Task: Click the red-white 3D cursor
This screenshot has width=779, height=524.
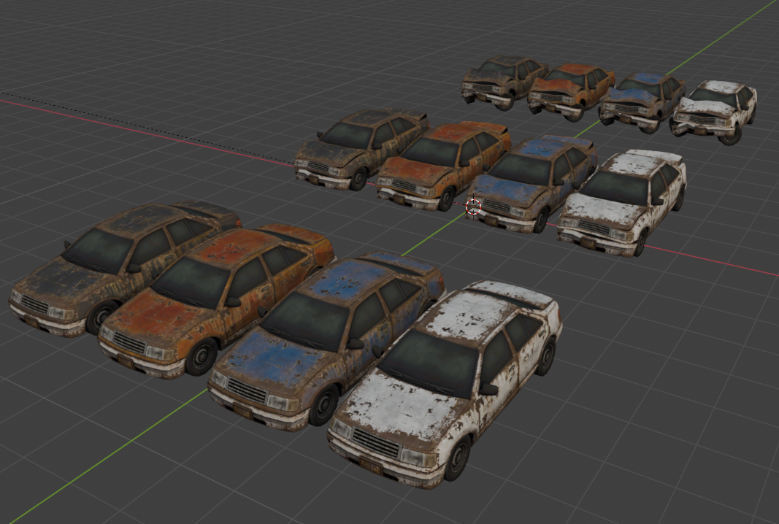Action: click(x=474, y=207)
